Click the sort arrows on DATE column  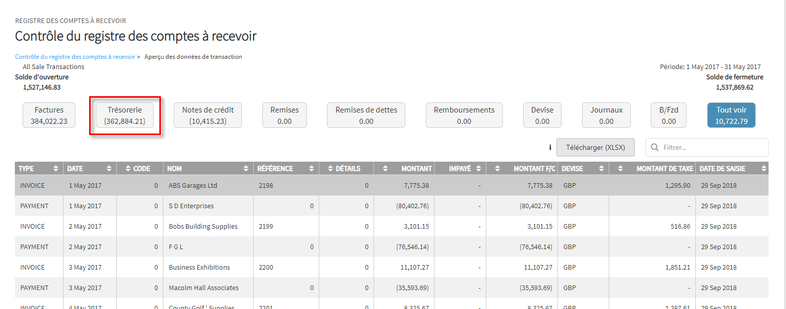pos(109,169)
